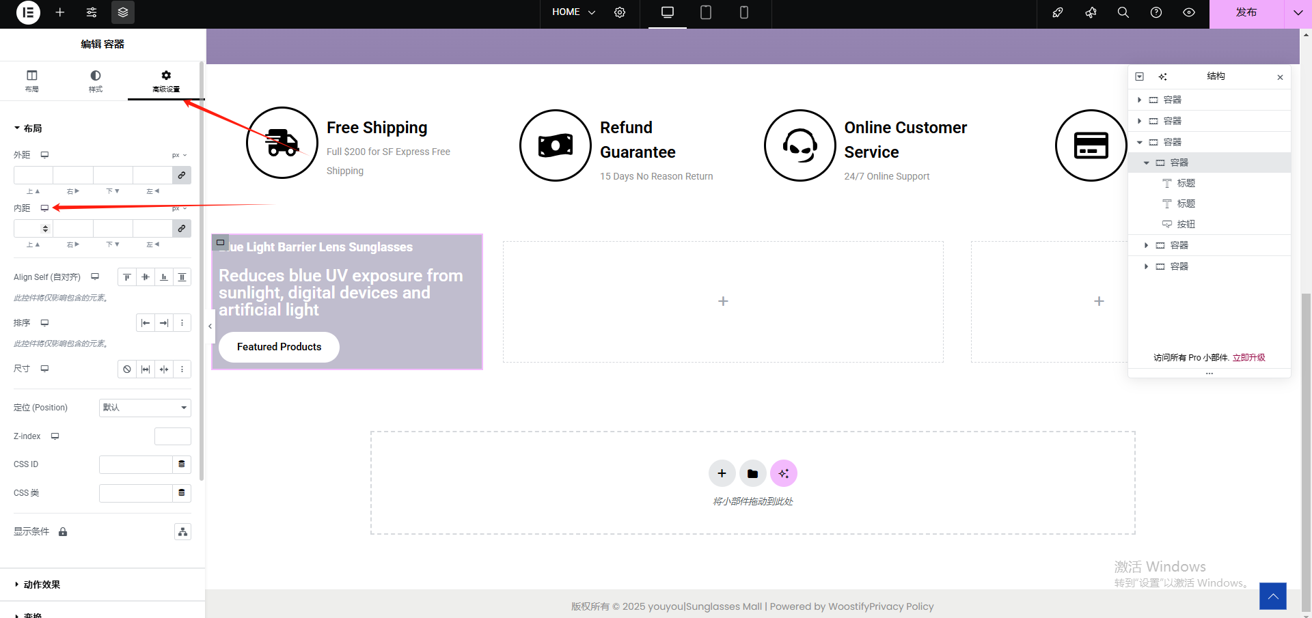Image resolution: width=1312 pixels, height=618 pixels.
Task: Open site settings sliders icon
Action: (x=92, y=12)
